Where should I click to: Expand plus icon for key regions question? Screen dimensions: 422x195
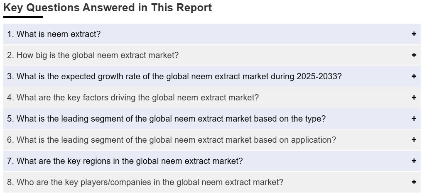tap(414, 161)
